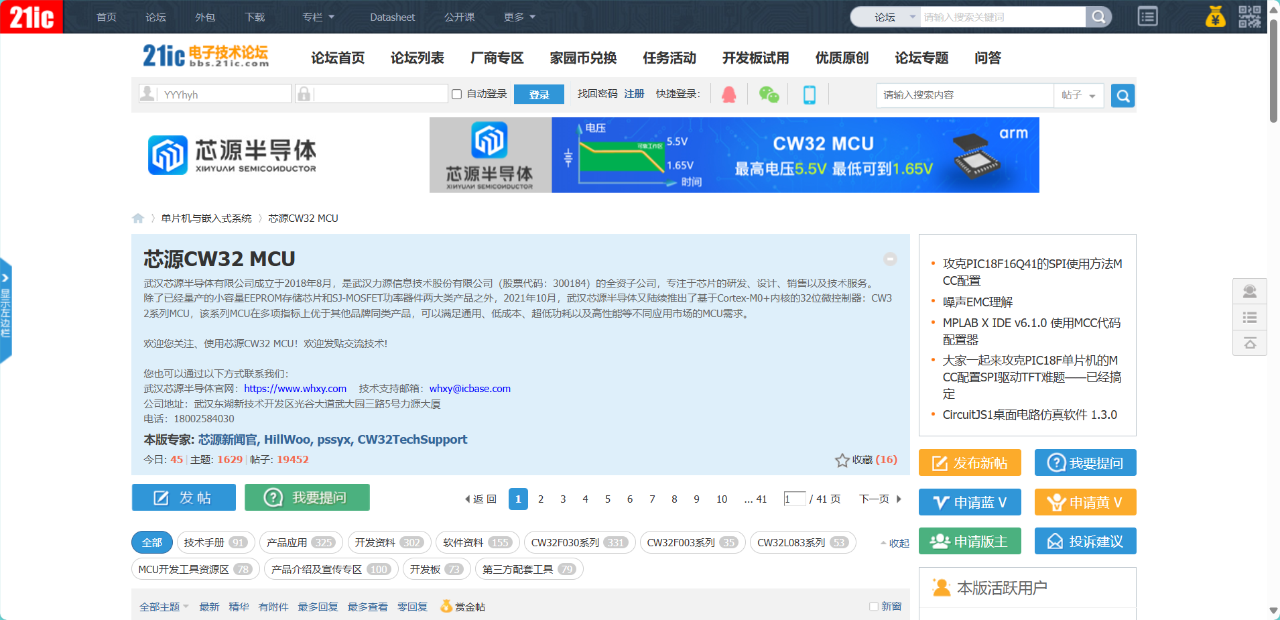1280x620 pixels.
Task: Click the 21ic 电子技术论坛 logo
Action: pos(206,56)
